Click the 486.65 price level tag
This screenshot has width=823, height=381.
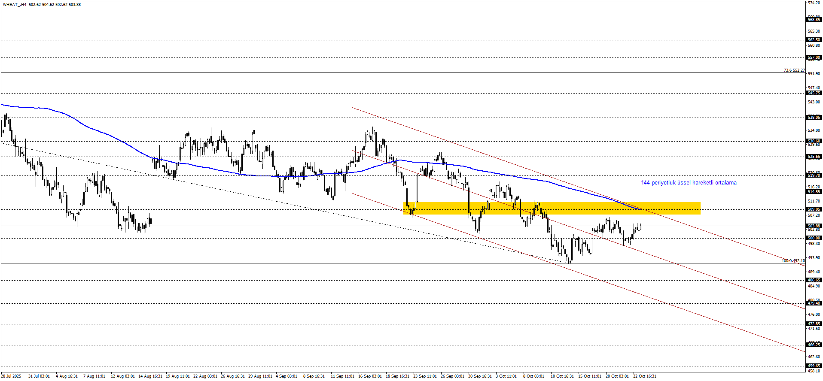[814, 280]
